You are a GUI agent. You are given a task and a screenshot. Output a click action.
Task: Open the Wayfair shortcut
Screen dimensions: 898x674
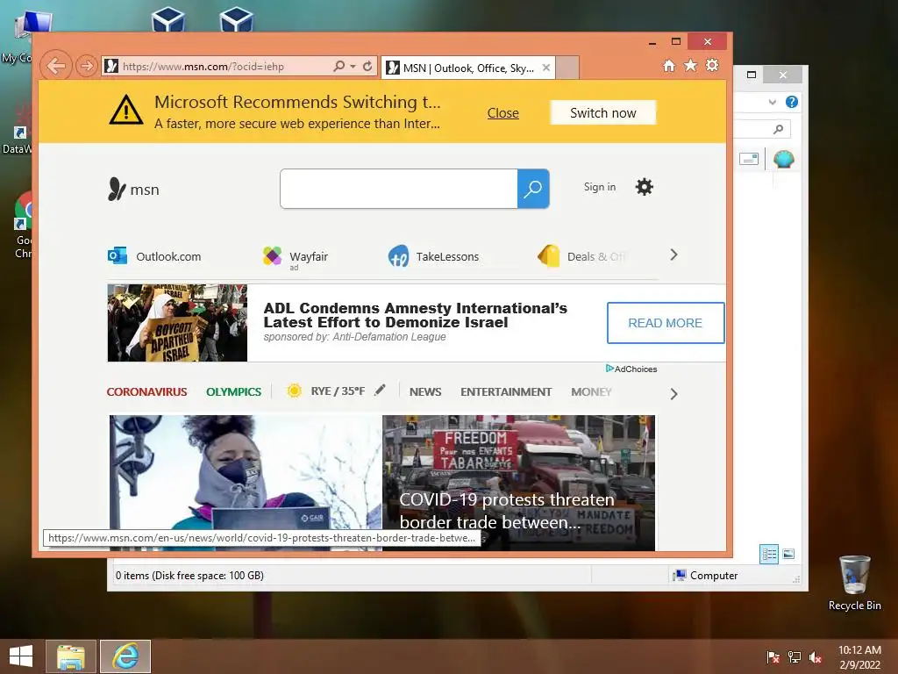pyautogui.click(x=296, y=257)
